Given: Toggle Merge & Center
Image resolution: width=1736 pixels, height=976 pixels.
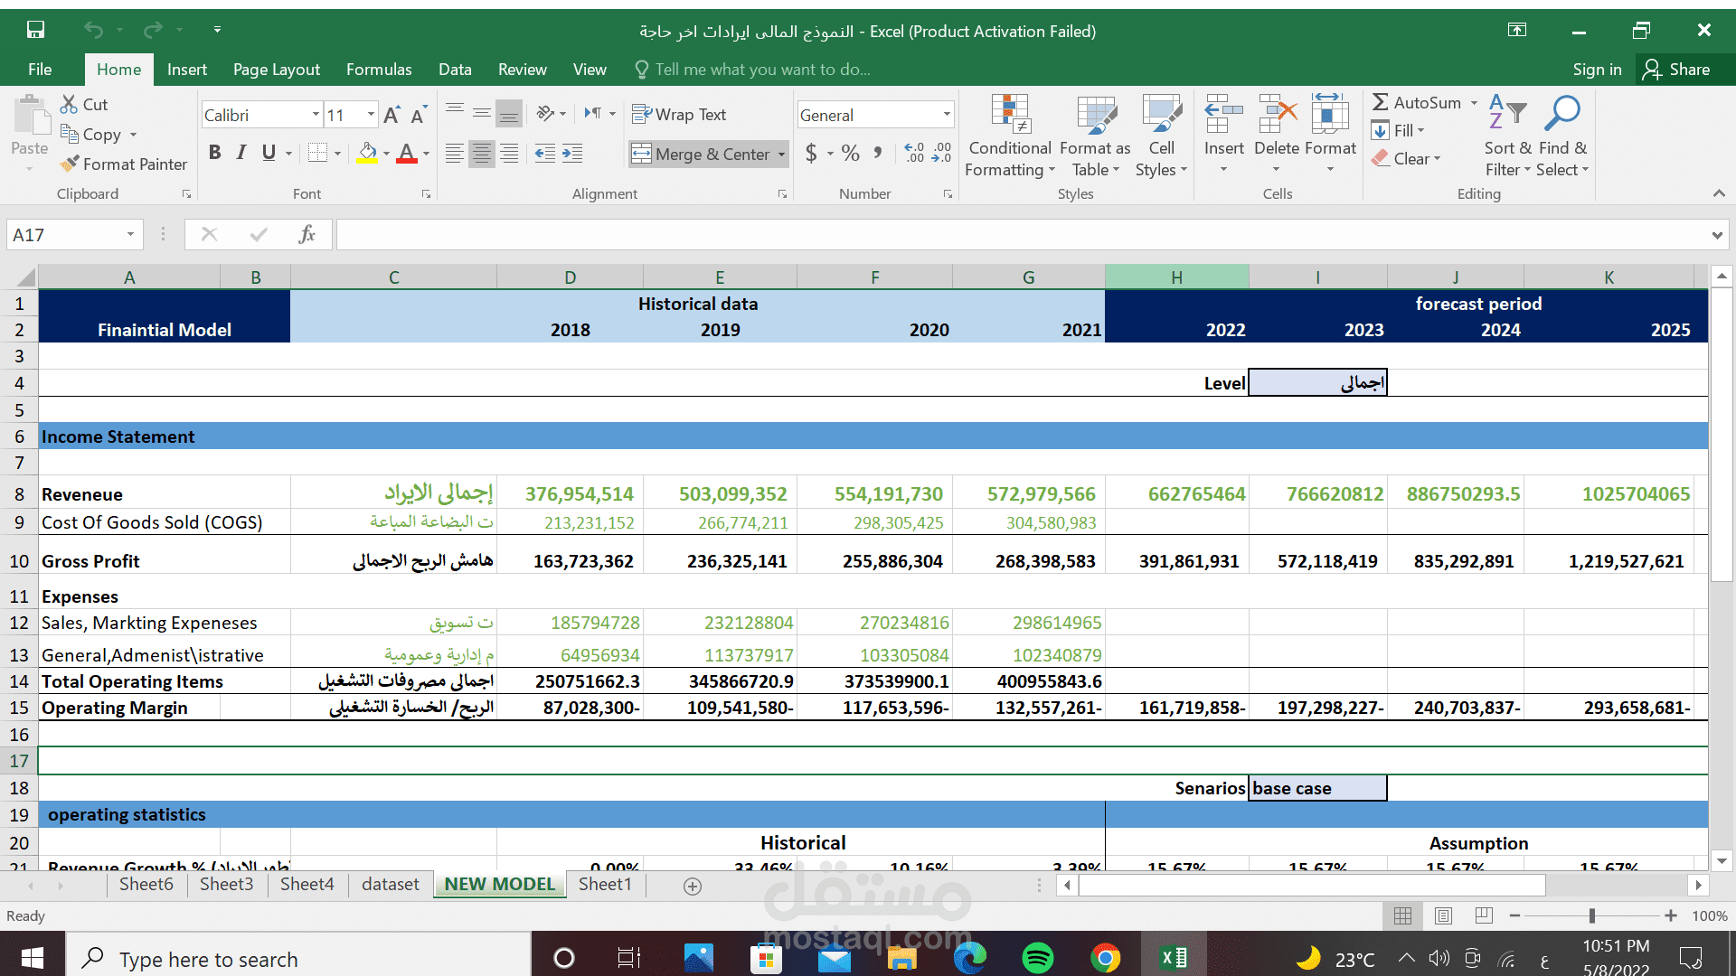Looking at the screenshot, I should coord(701,154).
